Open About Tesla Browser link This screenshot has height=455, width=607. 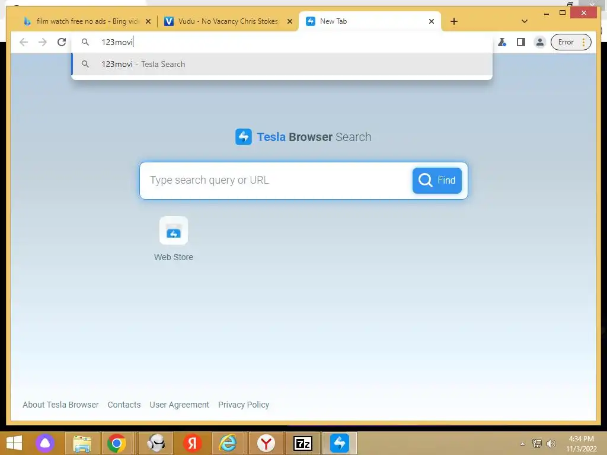pos(60,405)
